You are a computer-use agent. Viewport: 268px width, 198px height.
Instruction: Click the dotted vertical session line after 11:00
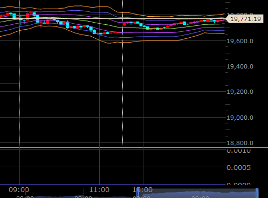click(123, 72)
